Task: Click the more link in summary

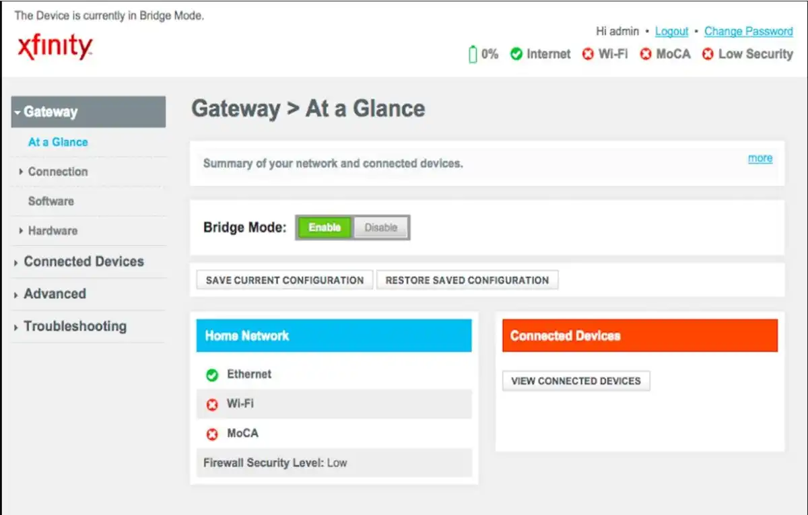Action: pos(760,158)
